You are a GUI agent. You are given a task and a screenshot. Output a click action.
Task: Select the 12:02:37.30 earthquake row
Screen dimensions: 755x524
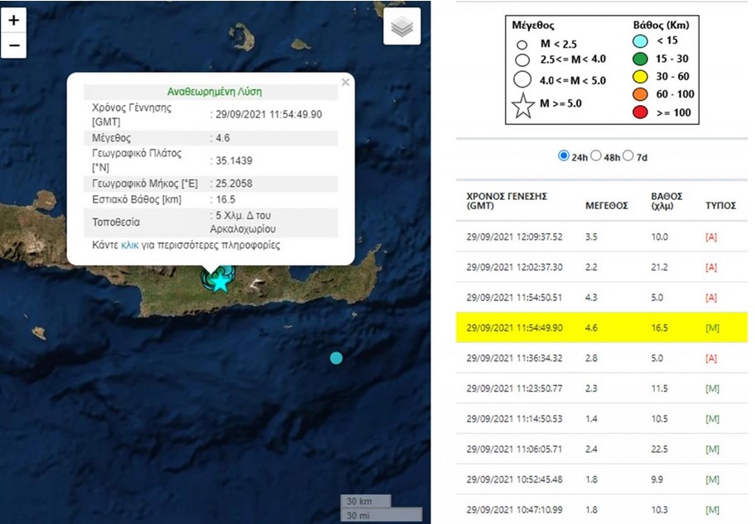tap(601, 267)
